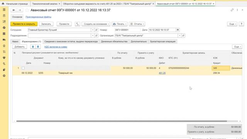The image size is (247, 139).
Task: Close the Технологический анализ tab
Action: (x=59, y=3)
